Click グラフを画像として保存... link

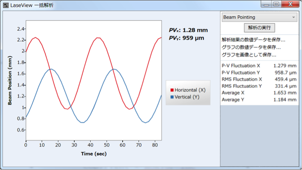249,55
